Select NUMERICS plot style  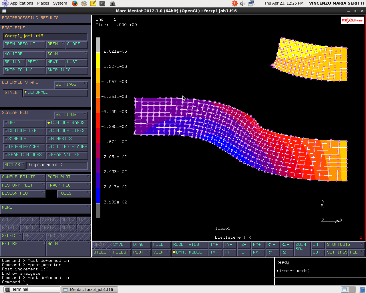(67, 139)
